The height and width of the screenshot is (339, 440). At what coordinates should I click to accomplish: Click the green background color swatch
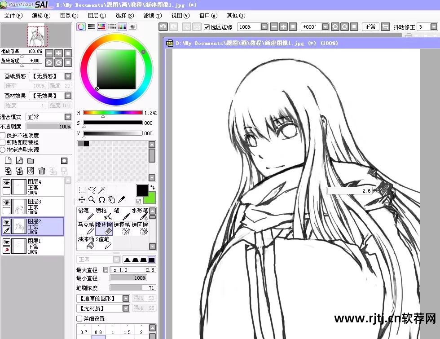[151, 199]
